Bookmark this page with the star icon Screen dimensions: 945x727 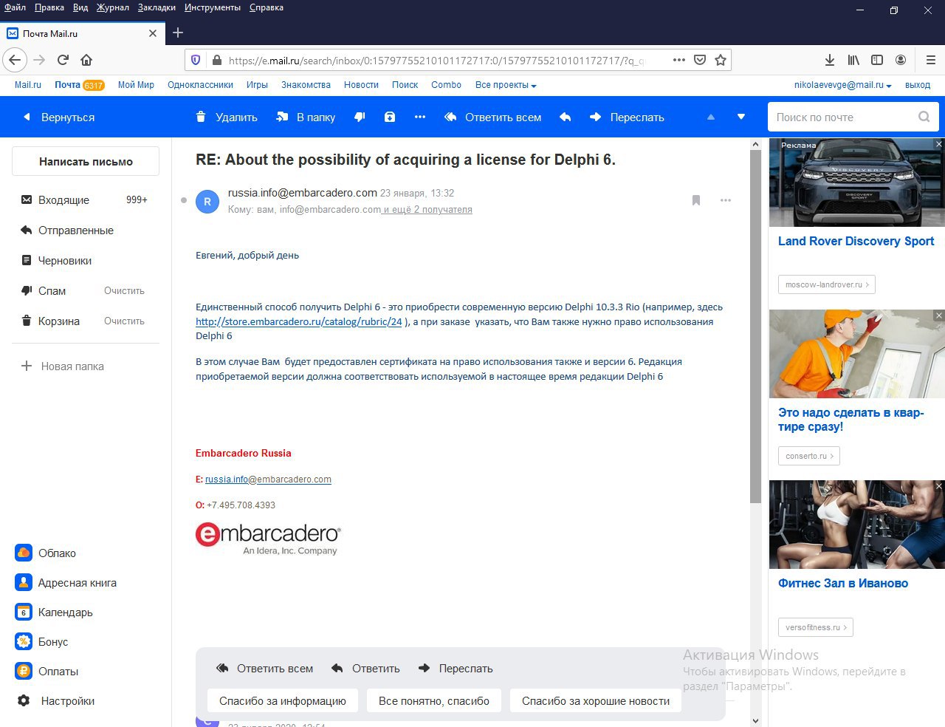pos(721,60)
